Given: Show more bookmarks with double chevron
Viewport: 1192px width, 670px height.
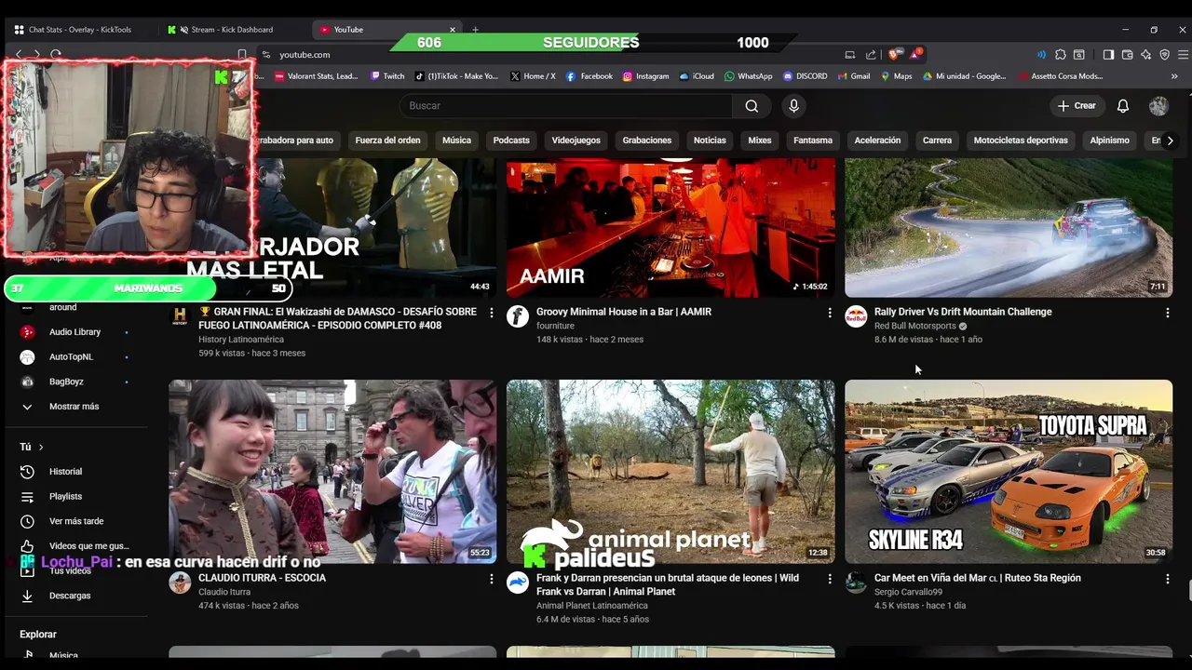Looking at the screenshot, I should click(1175, 76).
